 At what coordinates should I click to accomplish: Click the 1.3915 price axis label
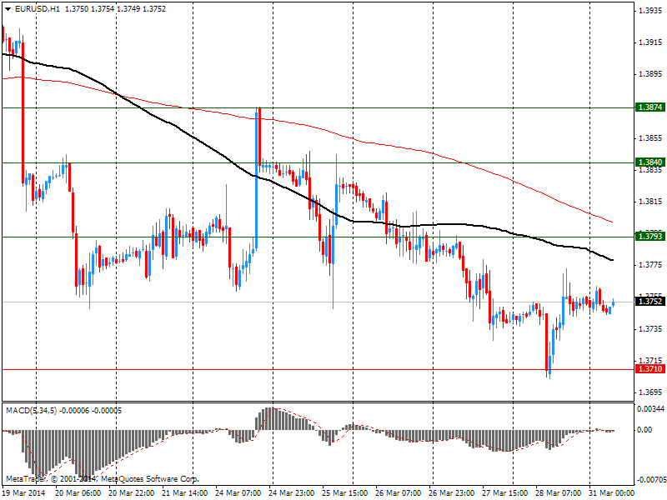click(x=650, y=42)
